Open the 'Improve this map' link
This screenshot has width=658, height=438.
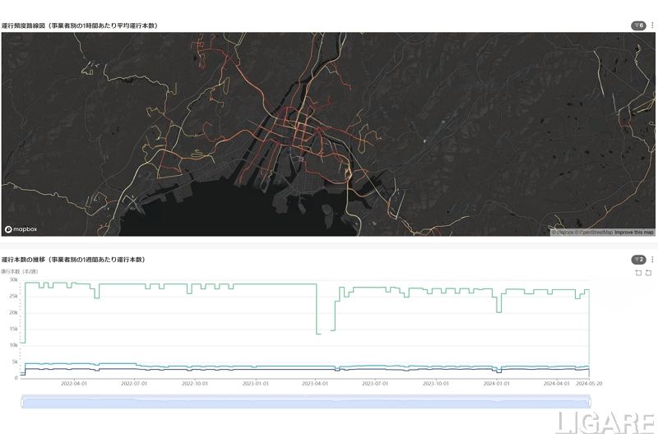[634, 233]
